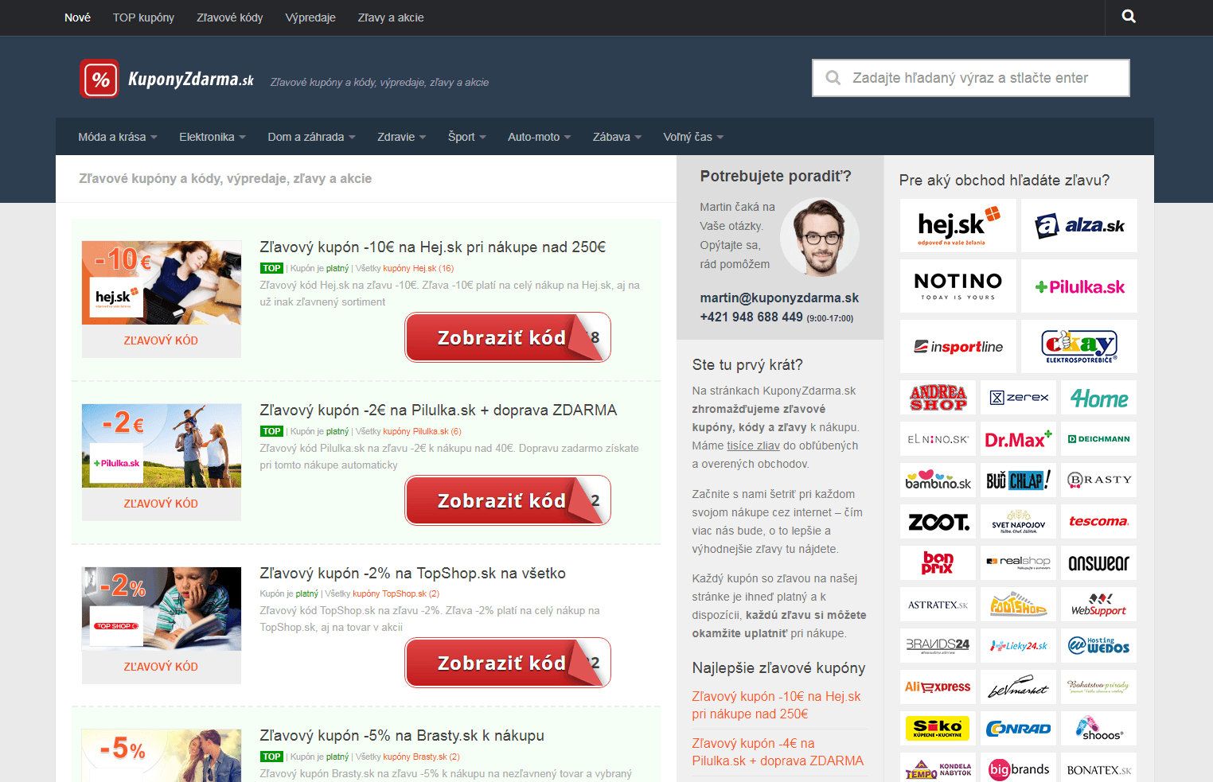The width and height of the screenshot is (1213, 782).
Task: Expand the Móda a krása menu
Action: pyautogui.click(x=118, y=137)
